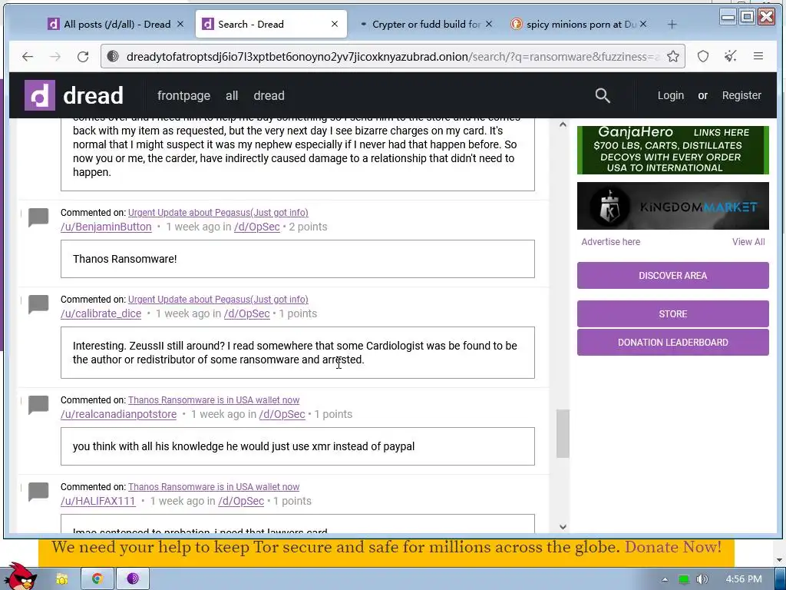Click the GanjaHero advertisement banner
Viewport: 786px width, 590px height.
click(x=672, y=150)
